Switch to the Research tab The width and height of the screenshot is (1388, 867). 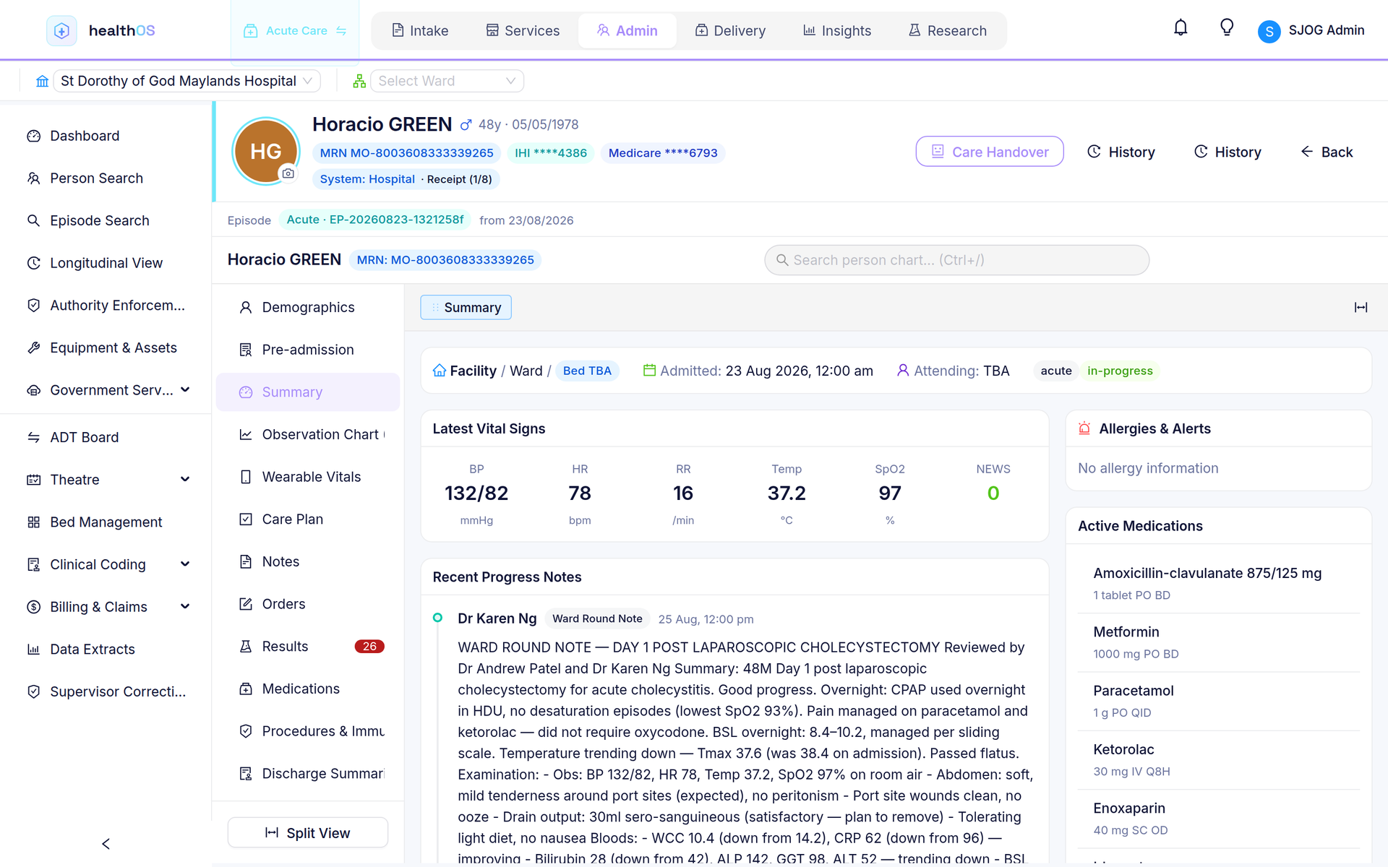click(948, 31)
